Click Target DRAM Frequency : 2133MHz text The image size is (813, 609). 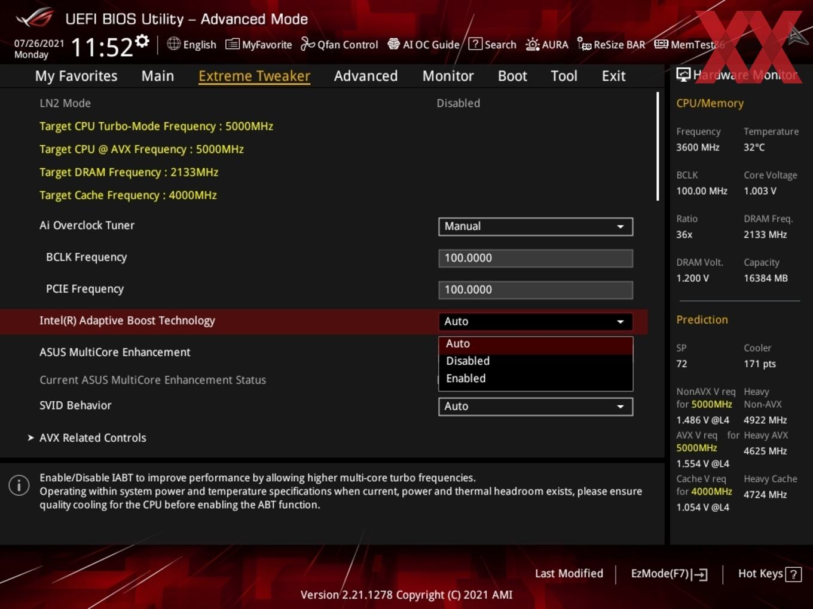(x=129, y=172)
